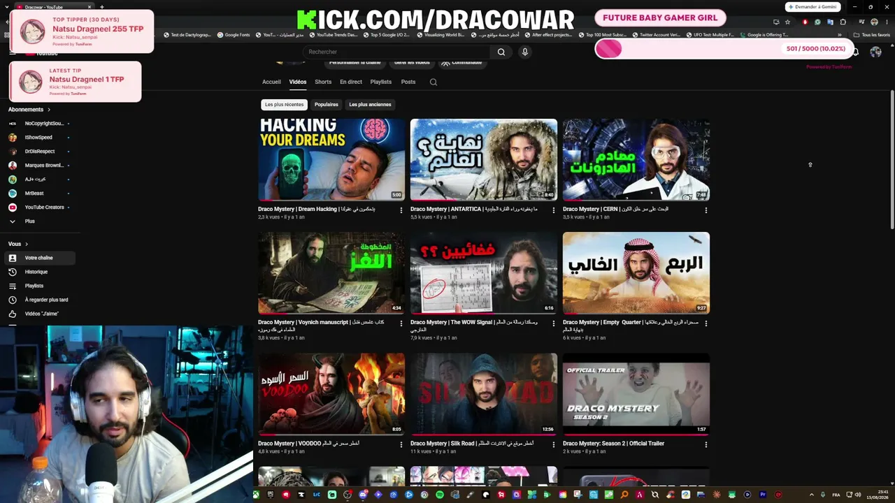895x503 pixels.
Task: Open the Posts channel tab
Action: [x=408, y=82]
